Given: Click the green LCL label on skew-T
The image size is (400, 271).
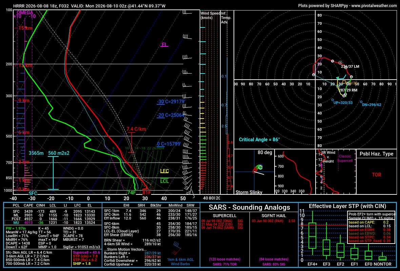Looking at the screenshot, I should tap(164, 181).
